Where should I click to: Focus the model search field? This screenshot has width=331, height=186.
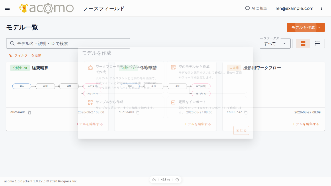[68, 43]
